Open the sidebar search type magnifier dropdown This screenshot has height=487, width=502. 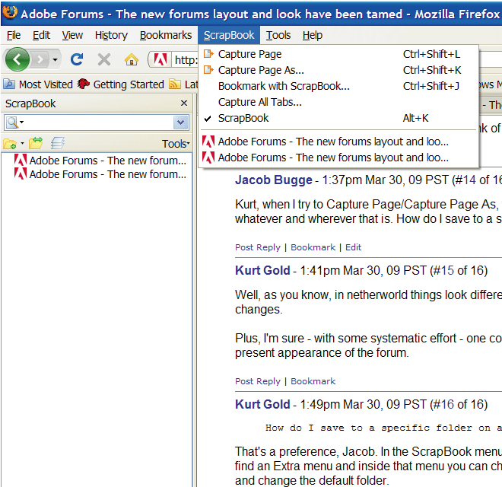[x=14, y=123]
